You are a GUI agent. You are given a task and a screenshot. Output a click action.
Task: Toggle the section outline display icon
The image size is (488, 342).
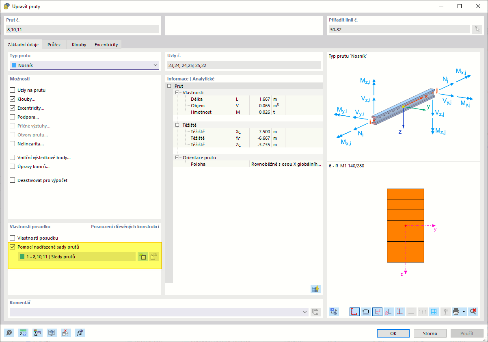(x=354, y=312)
